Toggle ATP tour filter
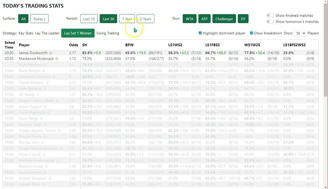The image size is (328, 189). tap(204, 19)
